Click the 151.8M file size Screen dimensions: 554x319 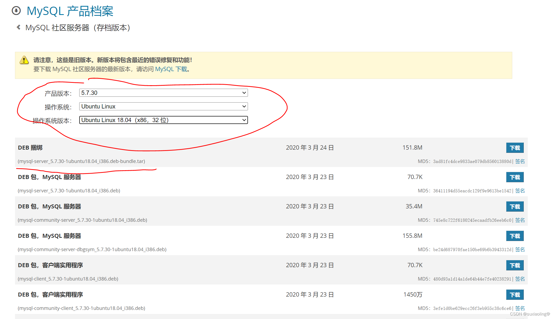click(x=412, y=147)
